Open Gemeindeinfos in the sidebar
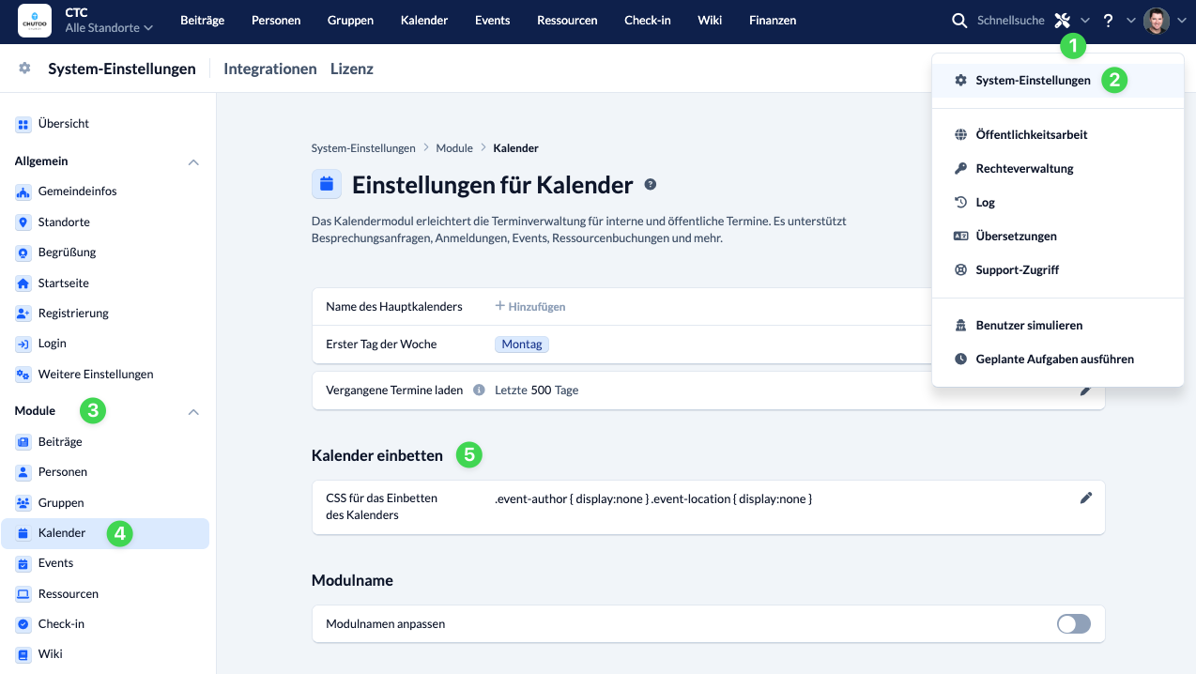This screenshot has width=1196, height=674. coord(77,191)
